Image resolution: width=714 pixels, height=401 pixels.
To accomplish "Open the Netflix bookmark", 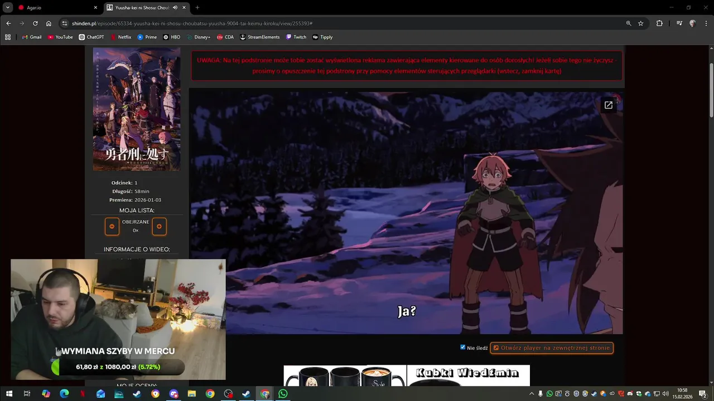I will click(x=120, y=37).
